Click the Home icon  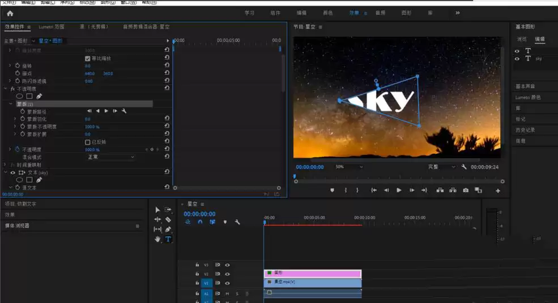pyautogui.click(x=10, y=14)
